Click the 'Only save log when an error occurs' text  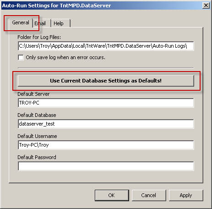coord(65,57)
